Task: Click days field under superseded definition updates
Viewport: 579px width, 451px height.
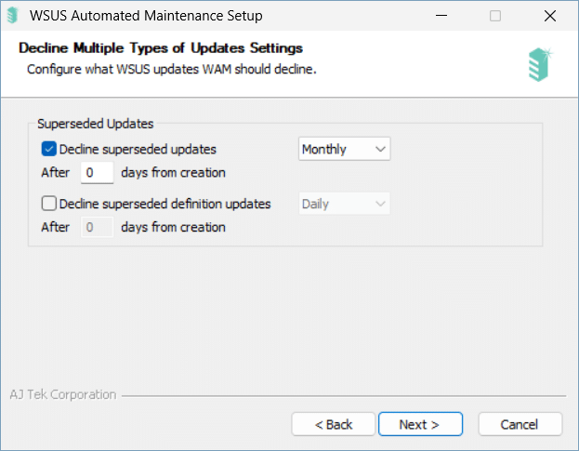Action: 97,227
